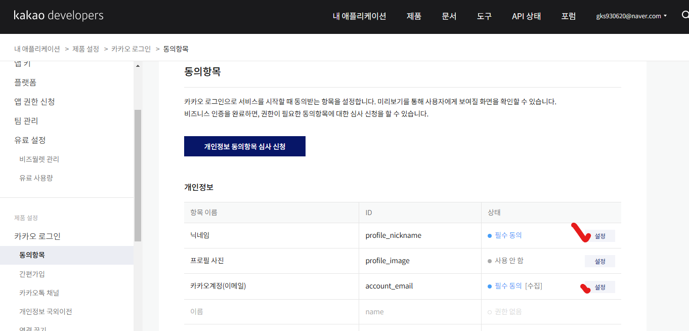689x331 pixels.
Task: Click 설정 button for 카카오계정(이메일) row
Action: point(600,287)
